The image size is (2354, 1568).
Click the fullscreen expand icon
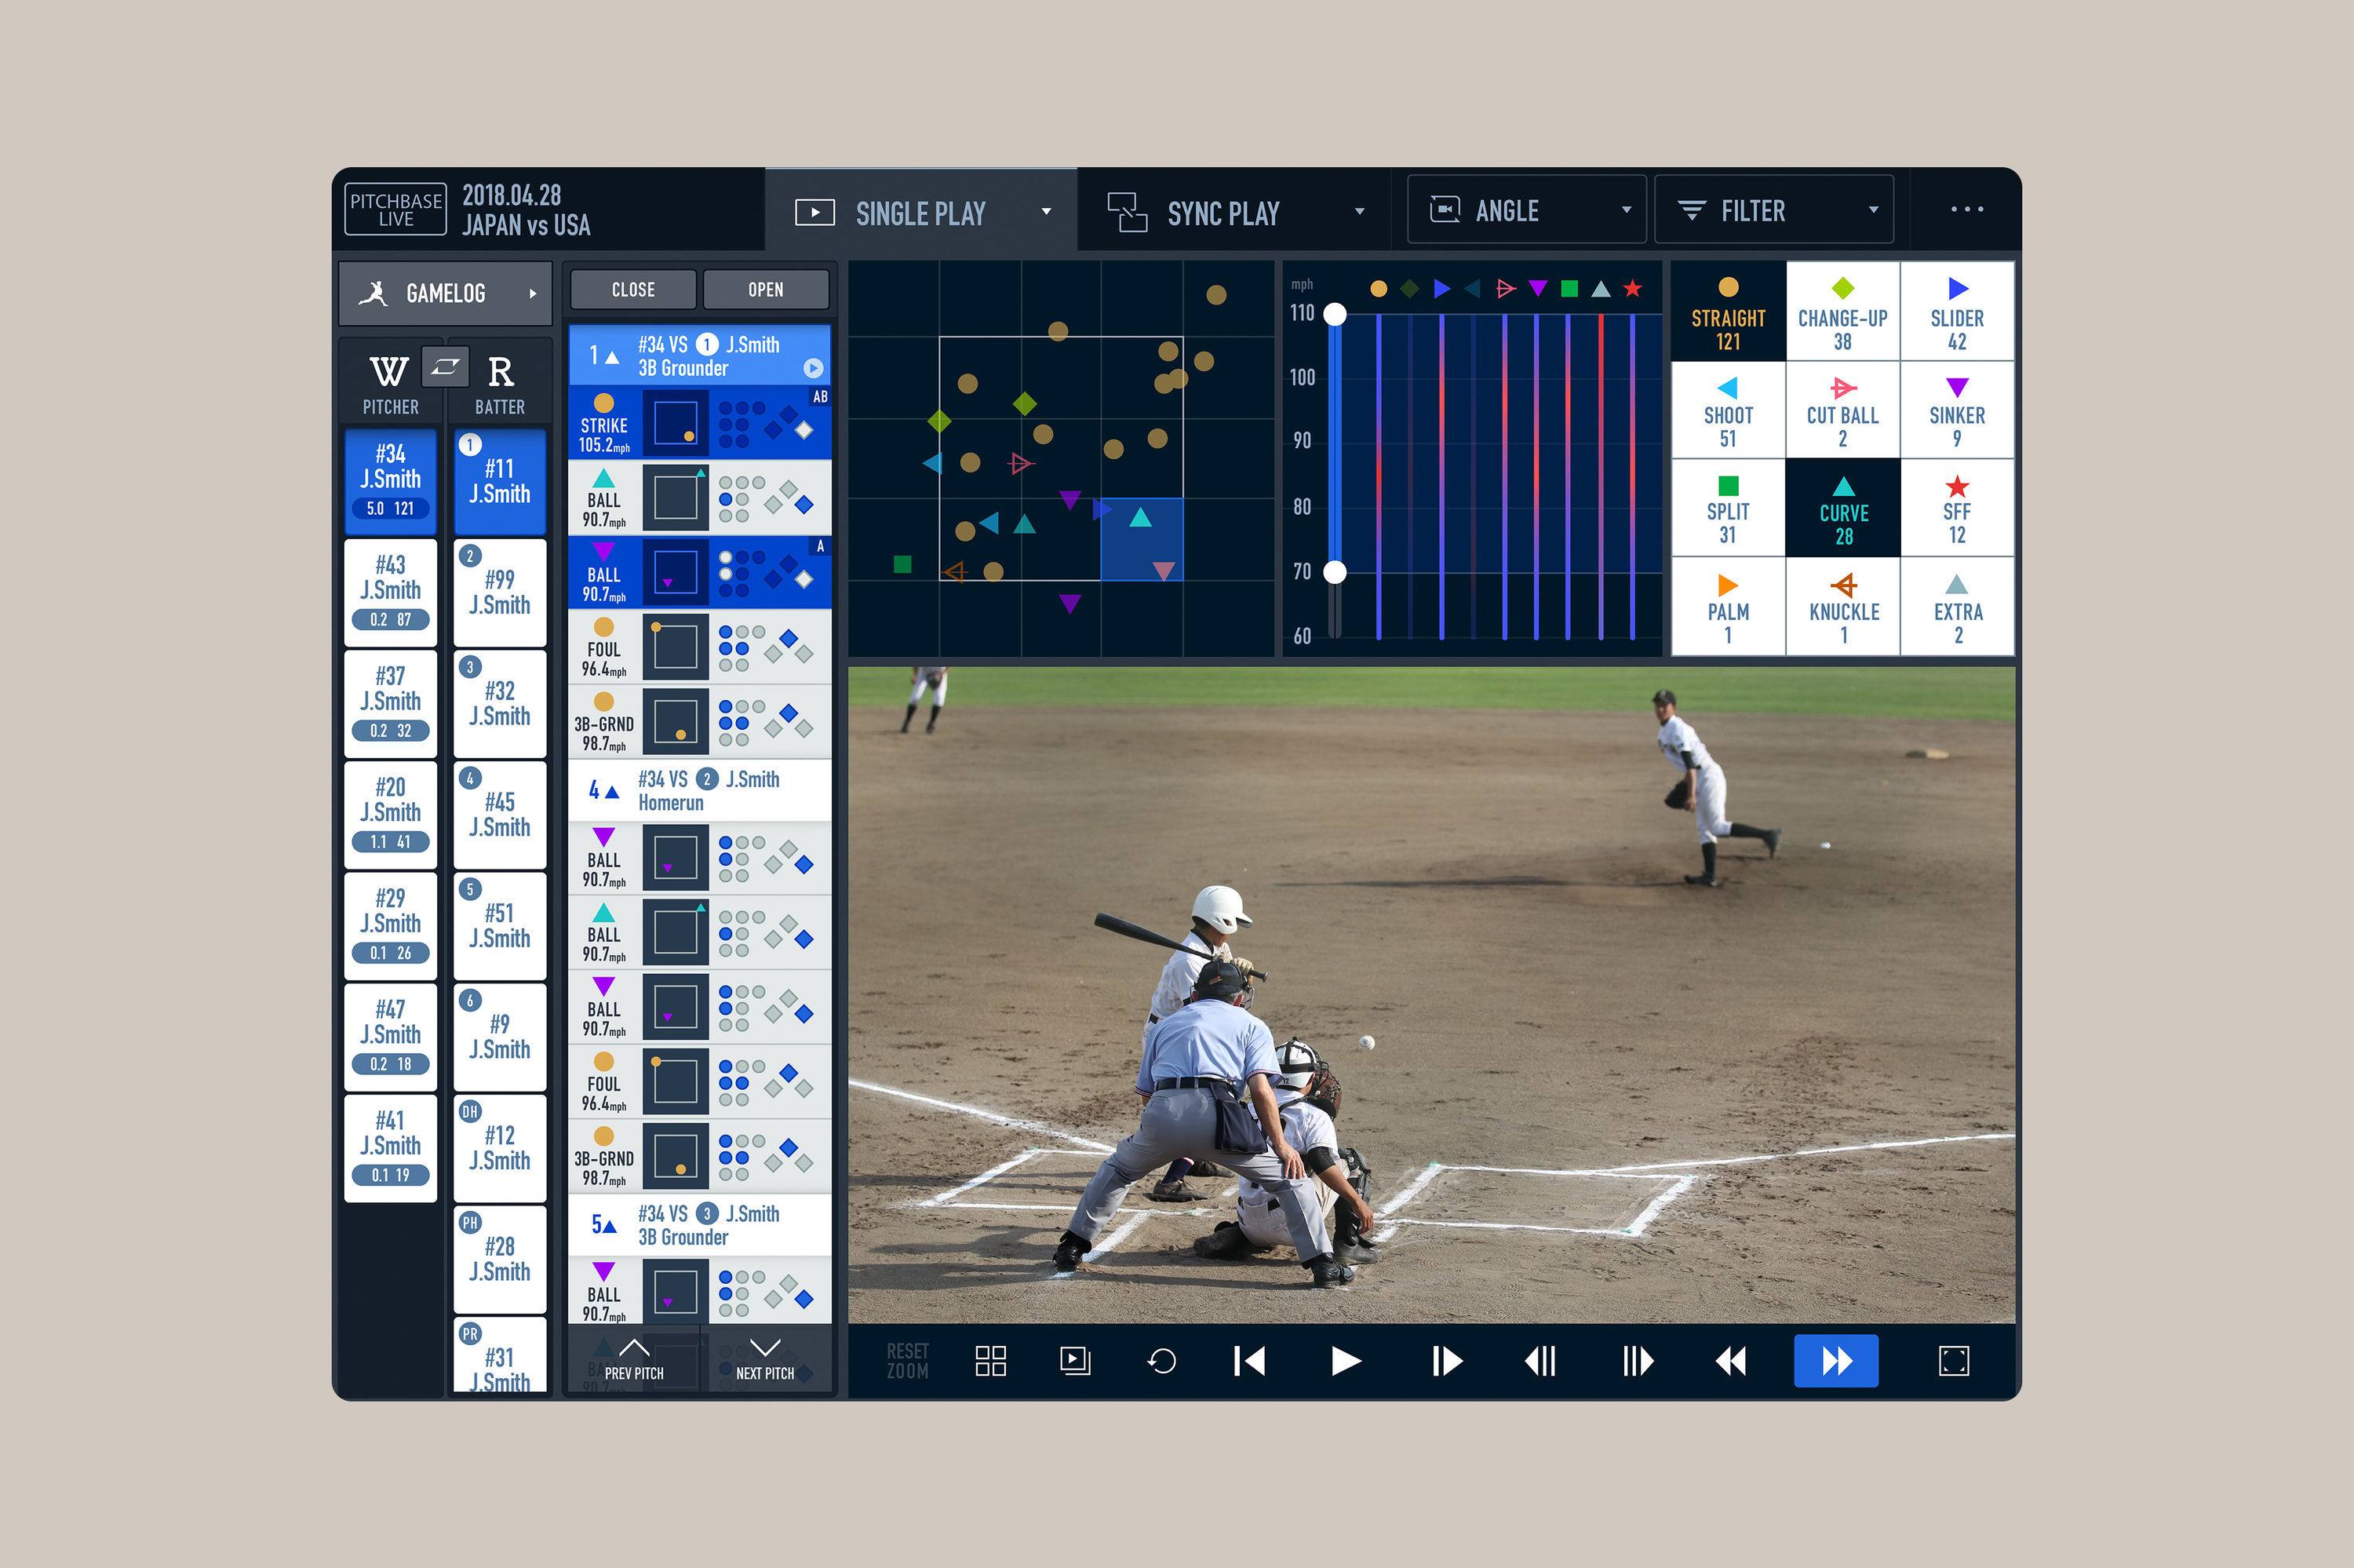click(x=1953, y=1361)
